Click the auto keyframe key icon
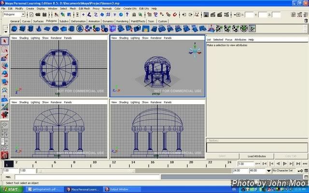This screenshot has width=309, height=193. [x=300, y=171]
